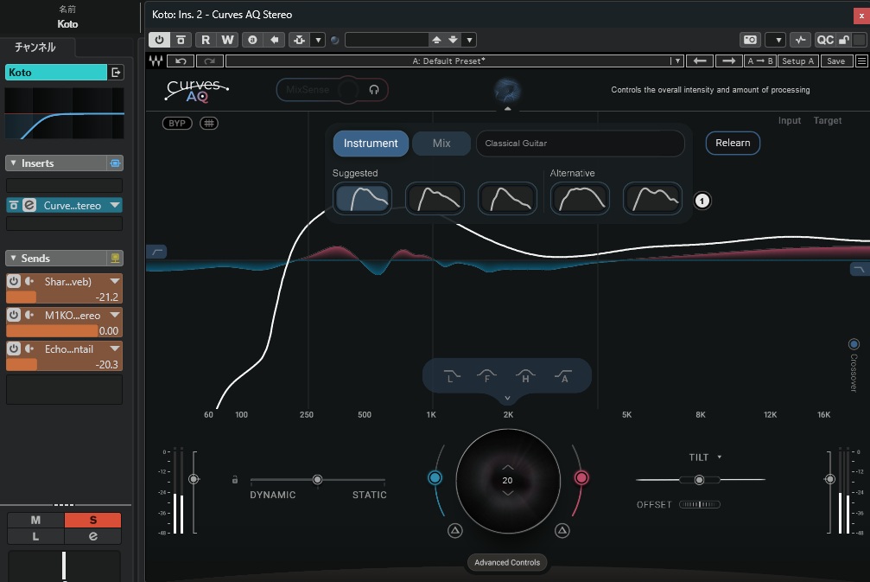This screenshot has height=582, width=870.
Task: Go to previous preset with left arrow
Action: point(700,61)
